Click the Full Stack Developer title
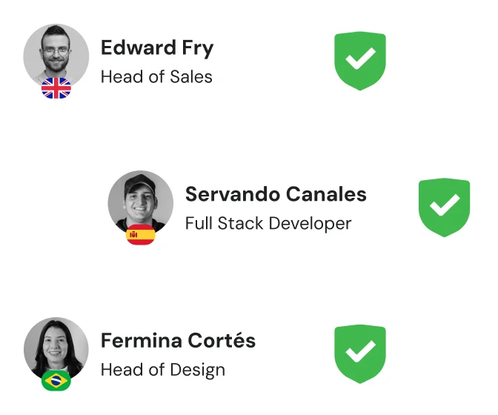Screen dimensions: 498x415 point(268,224)
